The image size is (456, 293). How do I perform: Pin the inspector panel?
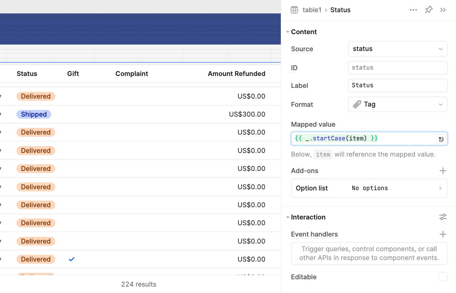(429, 10)
